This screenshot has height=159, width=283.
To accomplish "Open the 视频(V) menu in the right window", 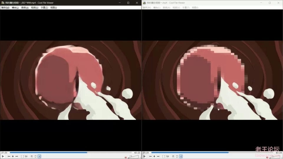I will tap(176, 8).
